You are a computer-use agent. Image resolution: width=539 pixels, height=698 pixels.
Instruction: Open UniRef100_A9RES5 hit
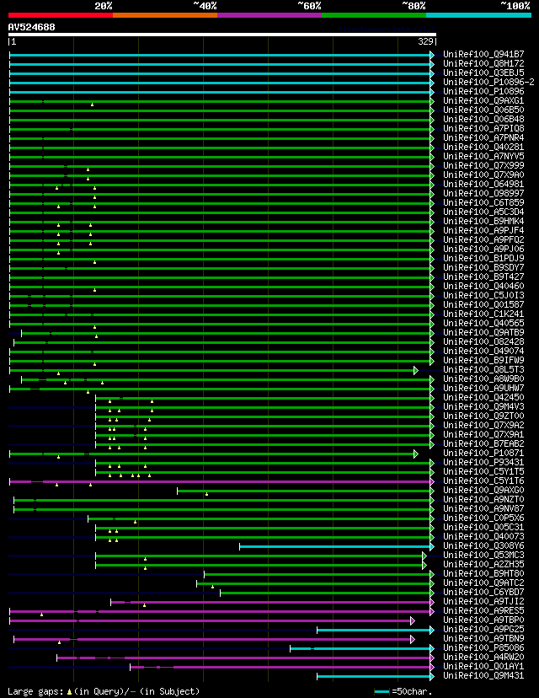tap(483, 610)
